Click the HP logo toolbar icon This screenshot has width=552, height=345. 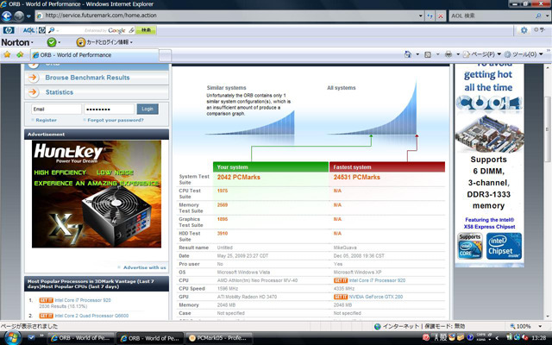click(x=9, y=30)
